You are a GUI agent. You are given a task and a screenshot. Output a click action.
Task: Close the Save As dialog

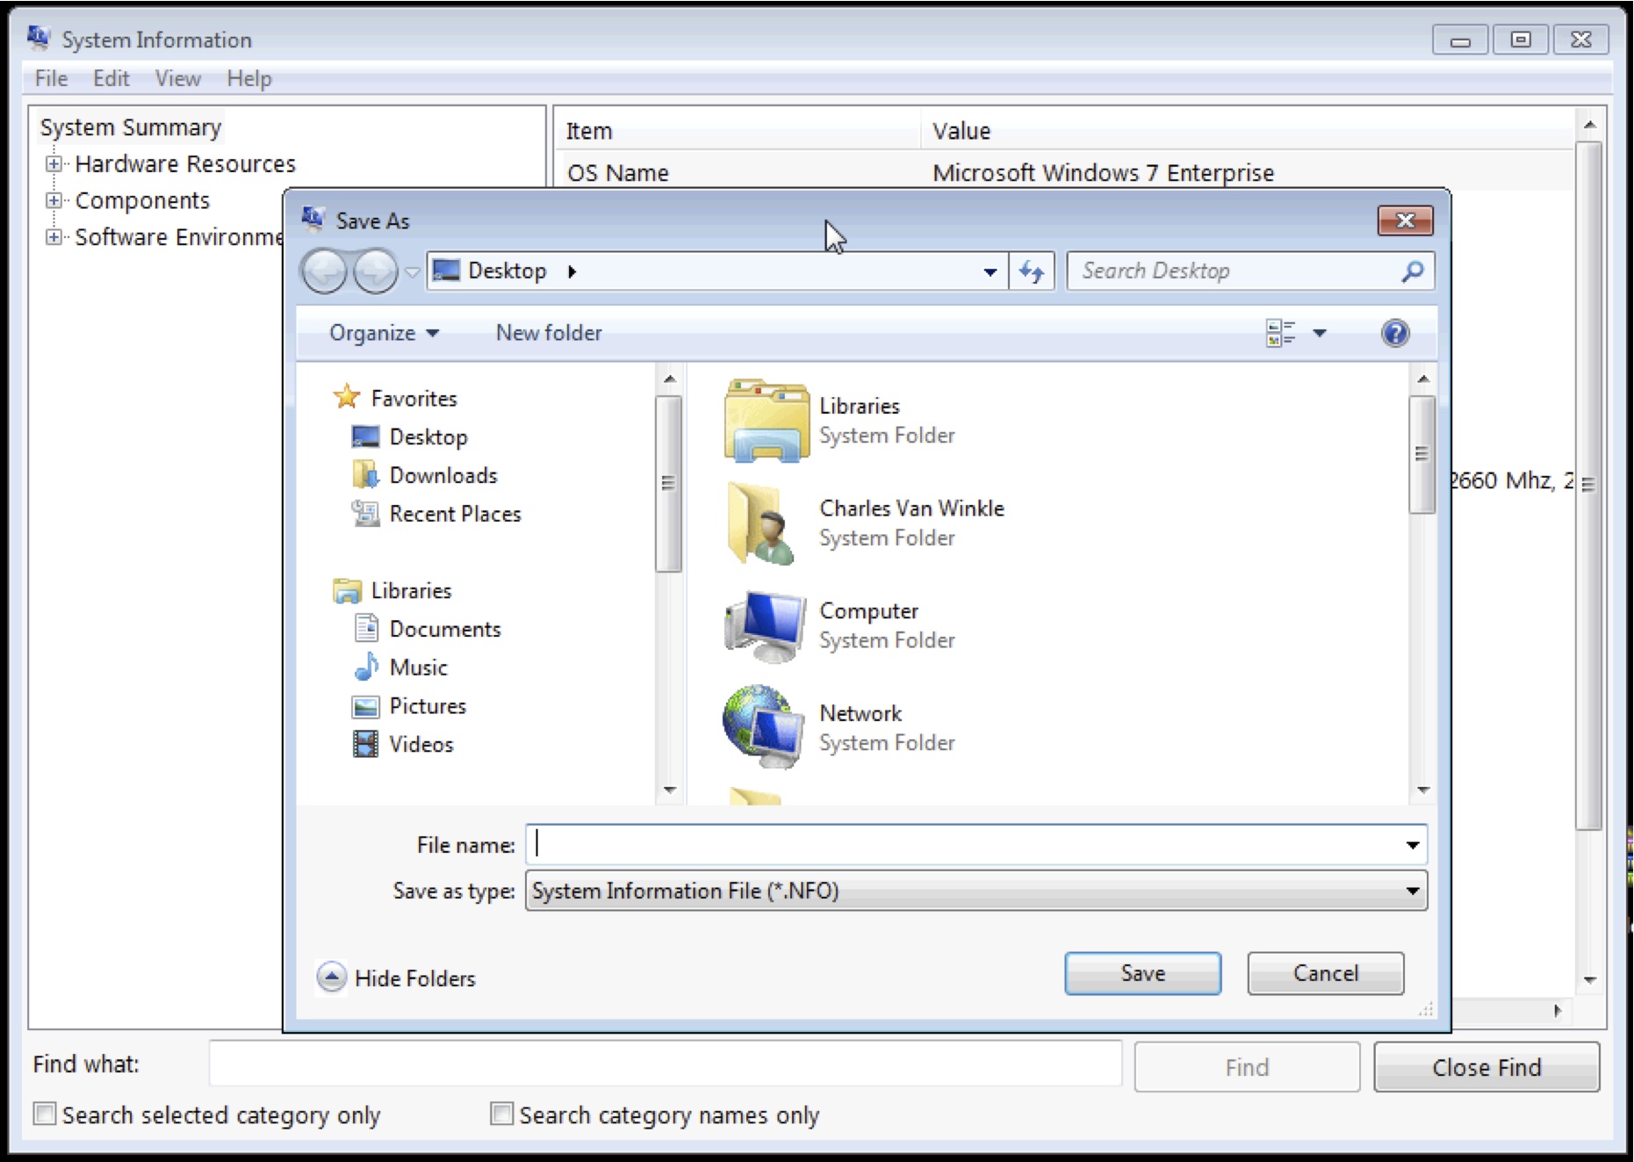(x=1405, y=220)
